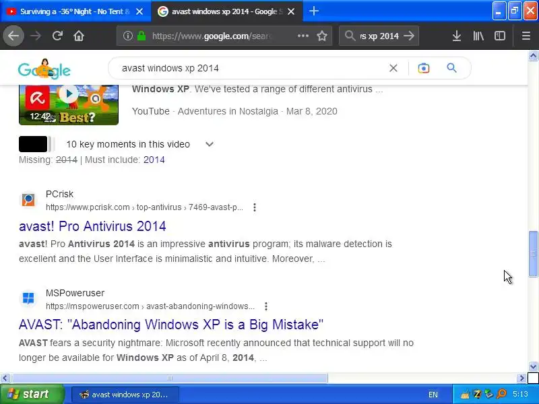539x404 pixels.
Task: Click the key moments preview thumbnail
Action: pyautogui.click(x=37, y=144)
